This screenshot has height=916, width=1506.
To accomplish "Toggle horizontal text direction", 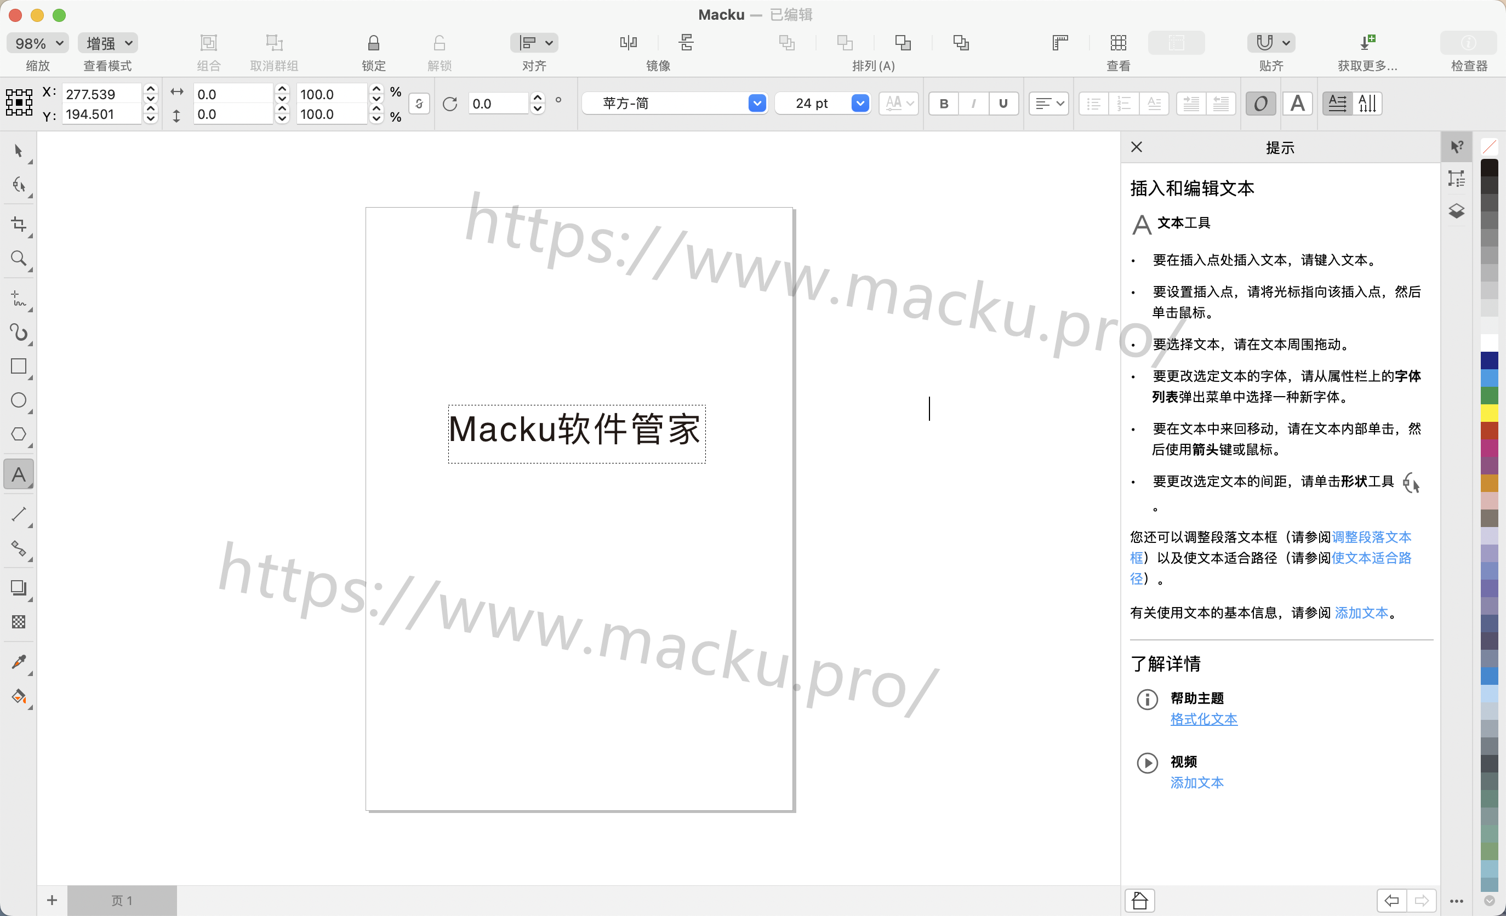I will (1337, 104).
